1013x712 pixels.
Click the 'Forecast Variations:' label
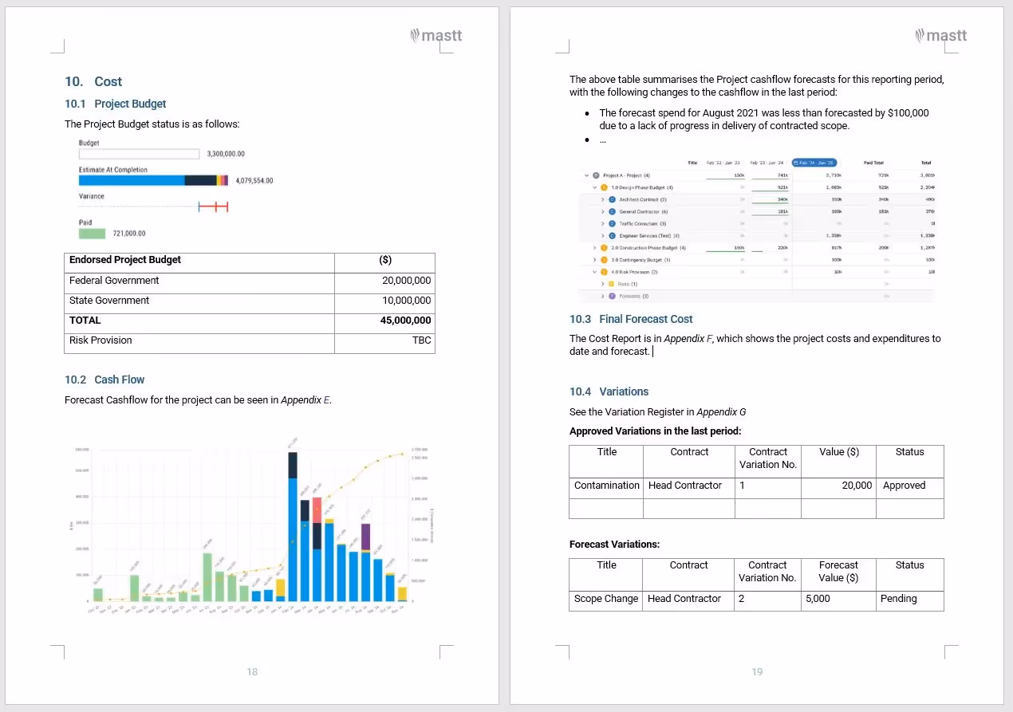pyautogui.click(x=615, y=545)
